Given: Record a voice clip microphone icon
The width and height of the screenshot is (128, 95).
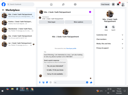Looking at the screenshot, I should pyautogui.click(x=40, y=82).
